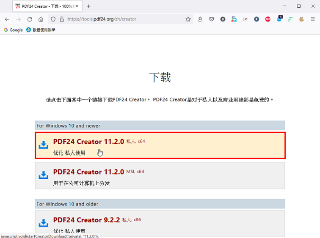Image resolution: width=320 pixels, height=238 pixels.
Task: Open Google bookmark
Action: (x=14, y=30)
